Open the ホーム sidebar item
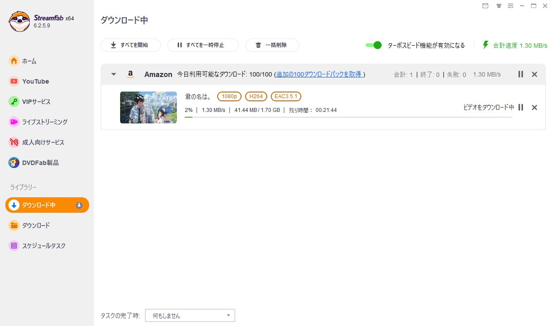The width and height of the screenshot is (550, 326). tap(29, 61)
